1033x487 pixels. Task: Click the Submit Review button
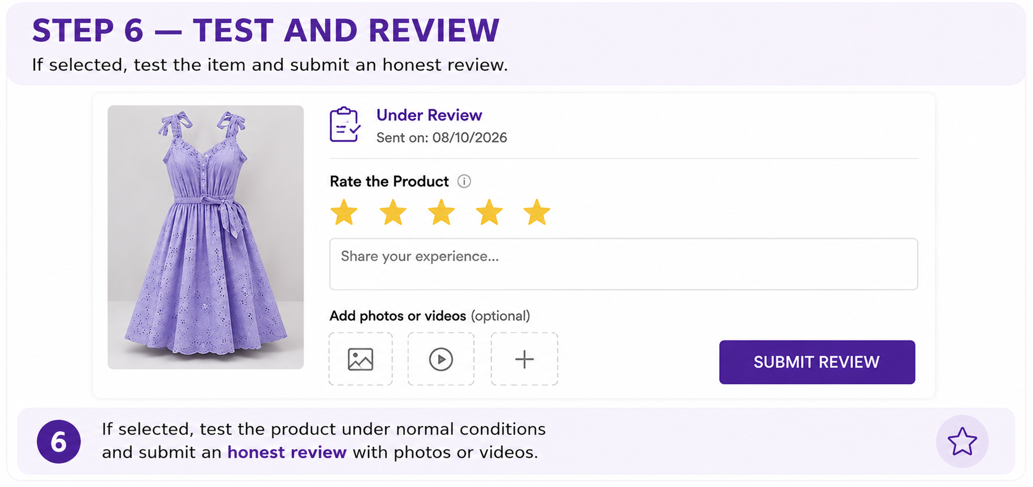[817, 362]
